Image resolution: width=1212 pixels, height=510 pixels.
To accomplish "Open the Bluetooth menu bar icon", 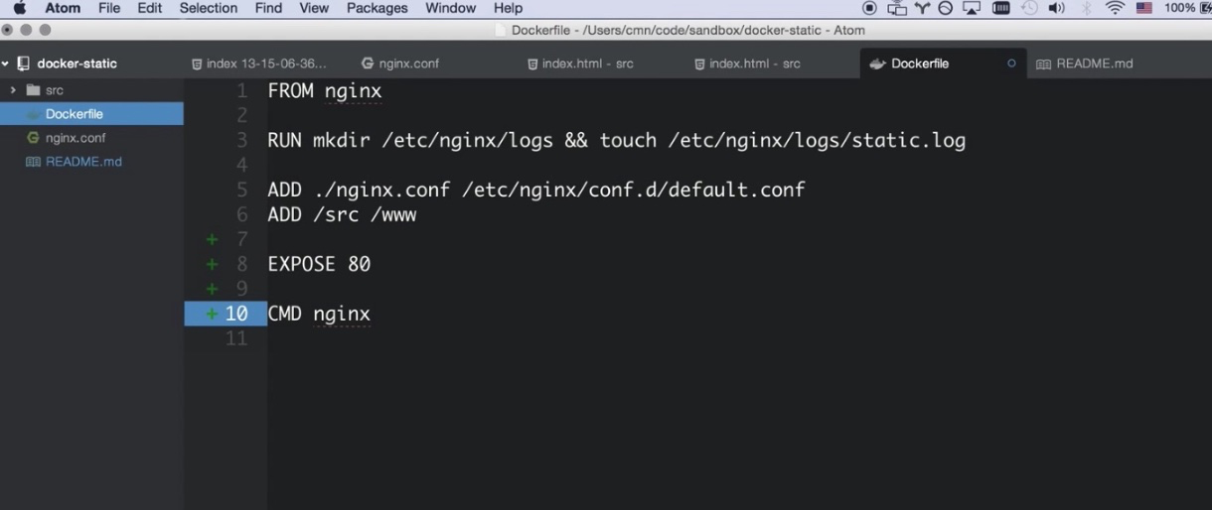I will click(1086, 8).
